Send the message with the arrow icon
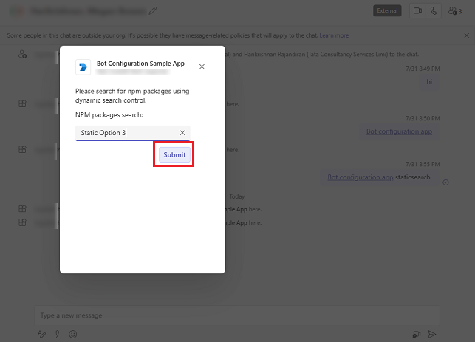The image size is (475, 342). (432, 334)
